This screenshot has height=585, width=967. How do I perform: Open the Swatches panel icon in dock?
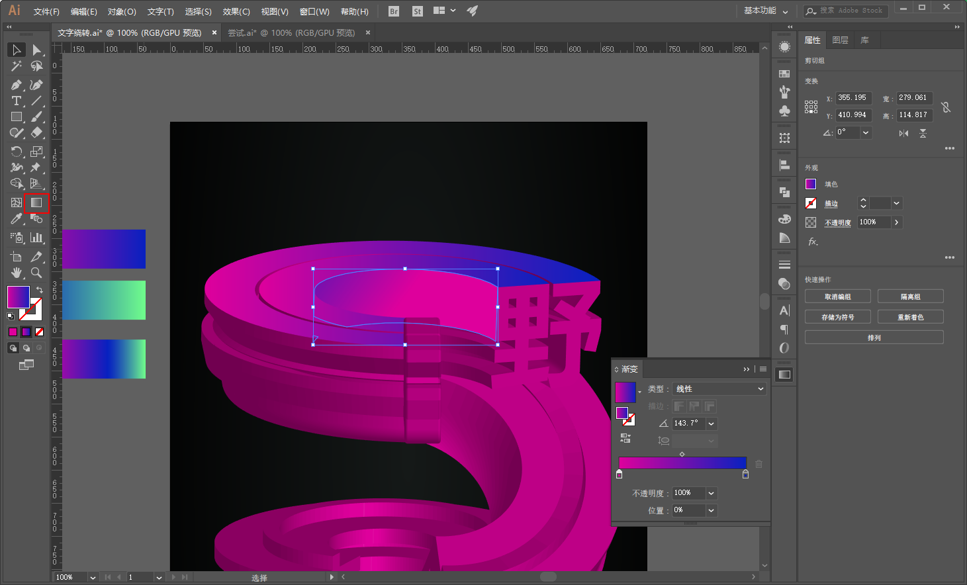[x=784, y=74]
